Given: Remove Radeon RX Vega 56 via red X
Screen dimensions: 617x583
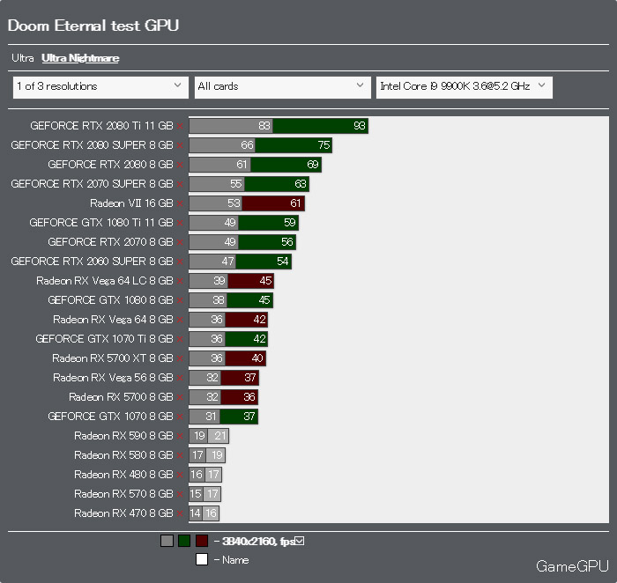Looking at the screenshot, I should tap(180, 378).
